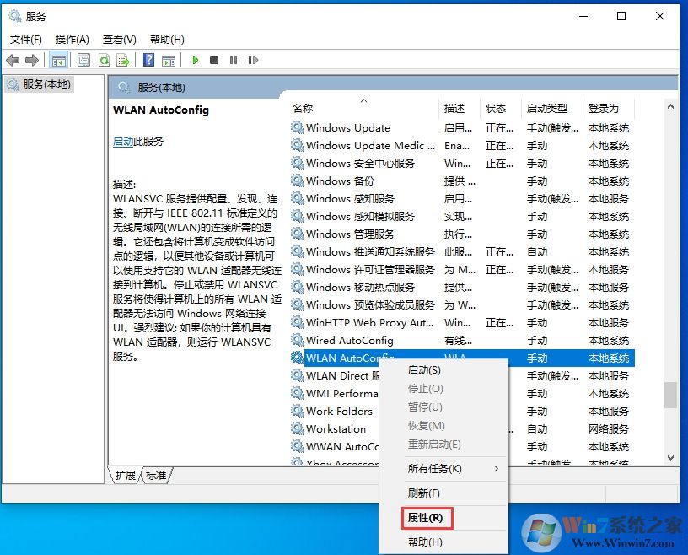This screenshot has height=555, width=688.
Task: Toggle the console tree pane visibility
Action: pos(58,60)
